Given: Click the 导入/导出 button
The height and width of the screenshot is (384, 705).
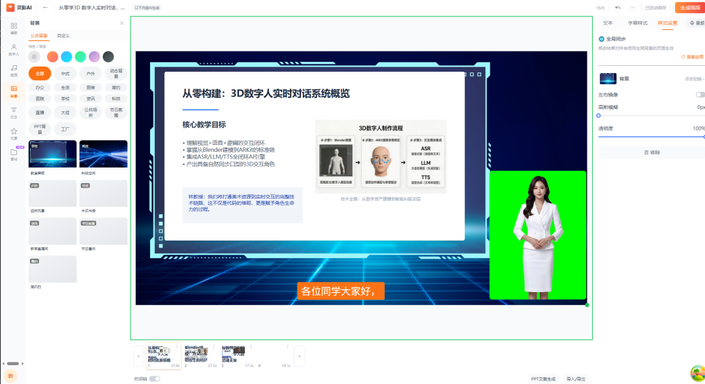Looking at the screenshot, I should [576, 379].
